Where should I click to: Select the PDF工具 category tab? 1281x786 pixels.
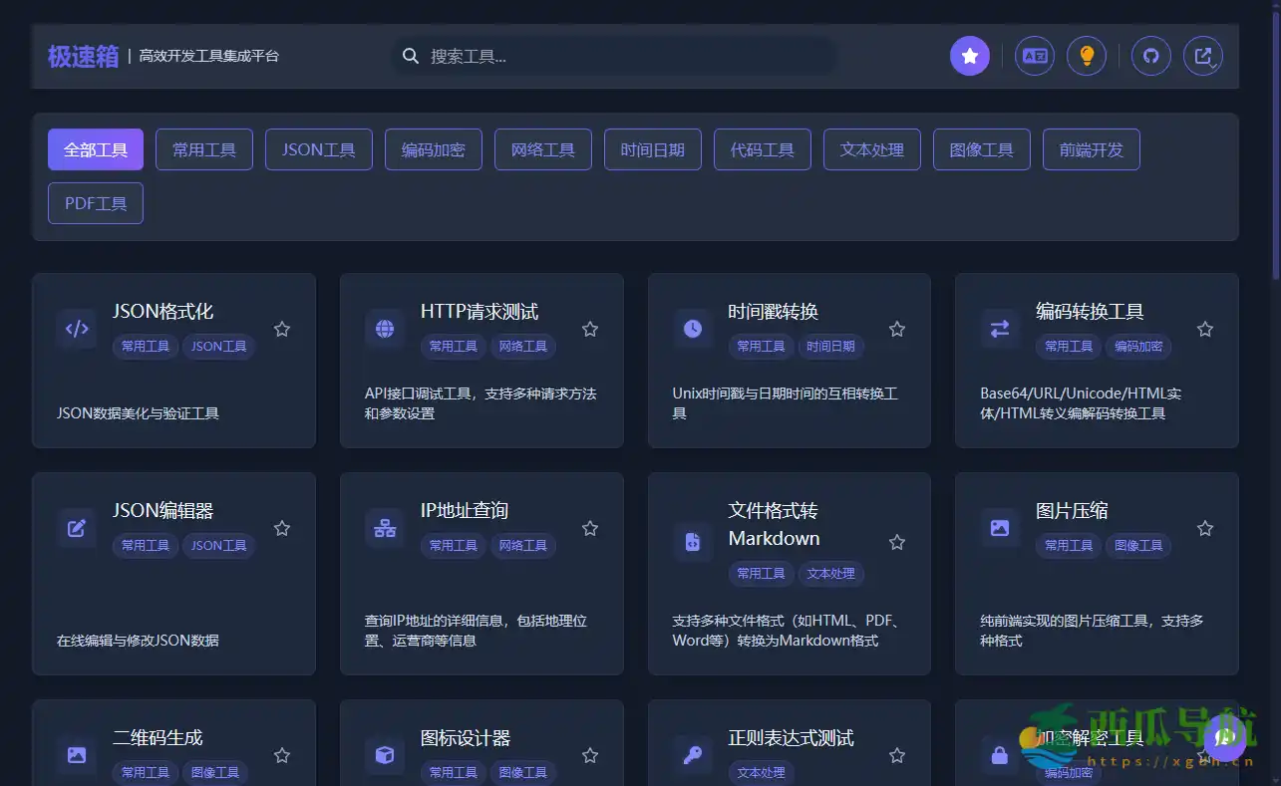95,202
